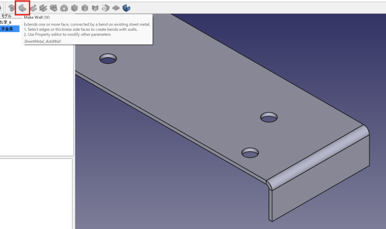Select the Make Bend tool icon
This screenshot has width=386, height=229.
[95, 8]
